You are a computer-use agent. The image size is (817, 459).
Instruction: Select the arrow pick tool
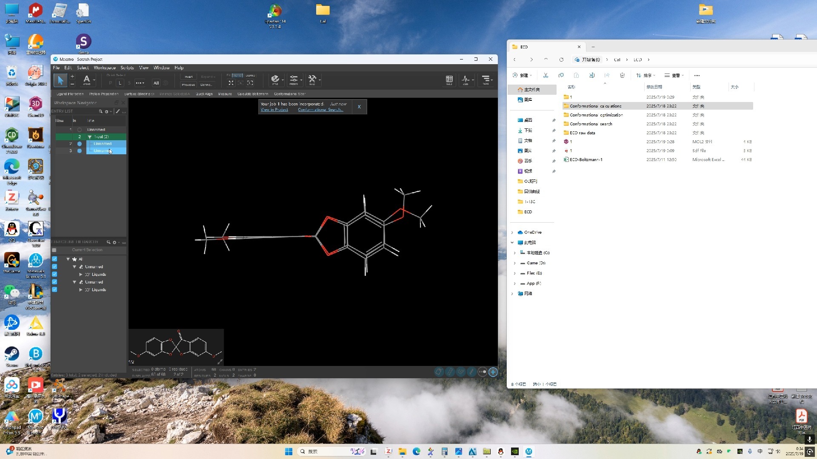pos(60,80)
